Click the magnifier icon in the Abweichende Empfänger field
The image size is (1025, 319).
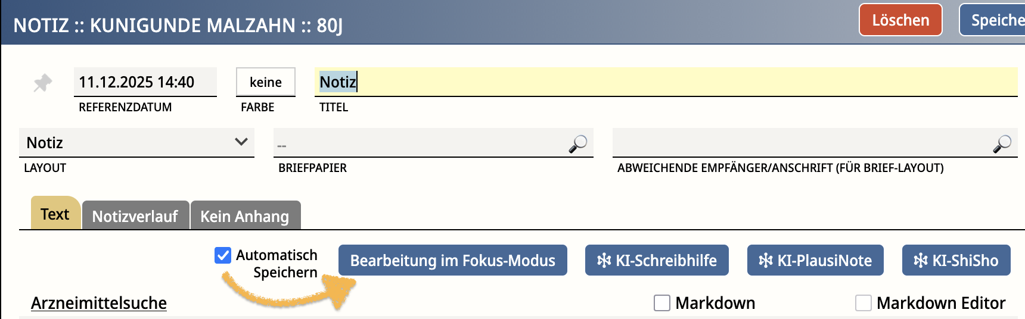coord(1002,143)
